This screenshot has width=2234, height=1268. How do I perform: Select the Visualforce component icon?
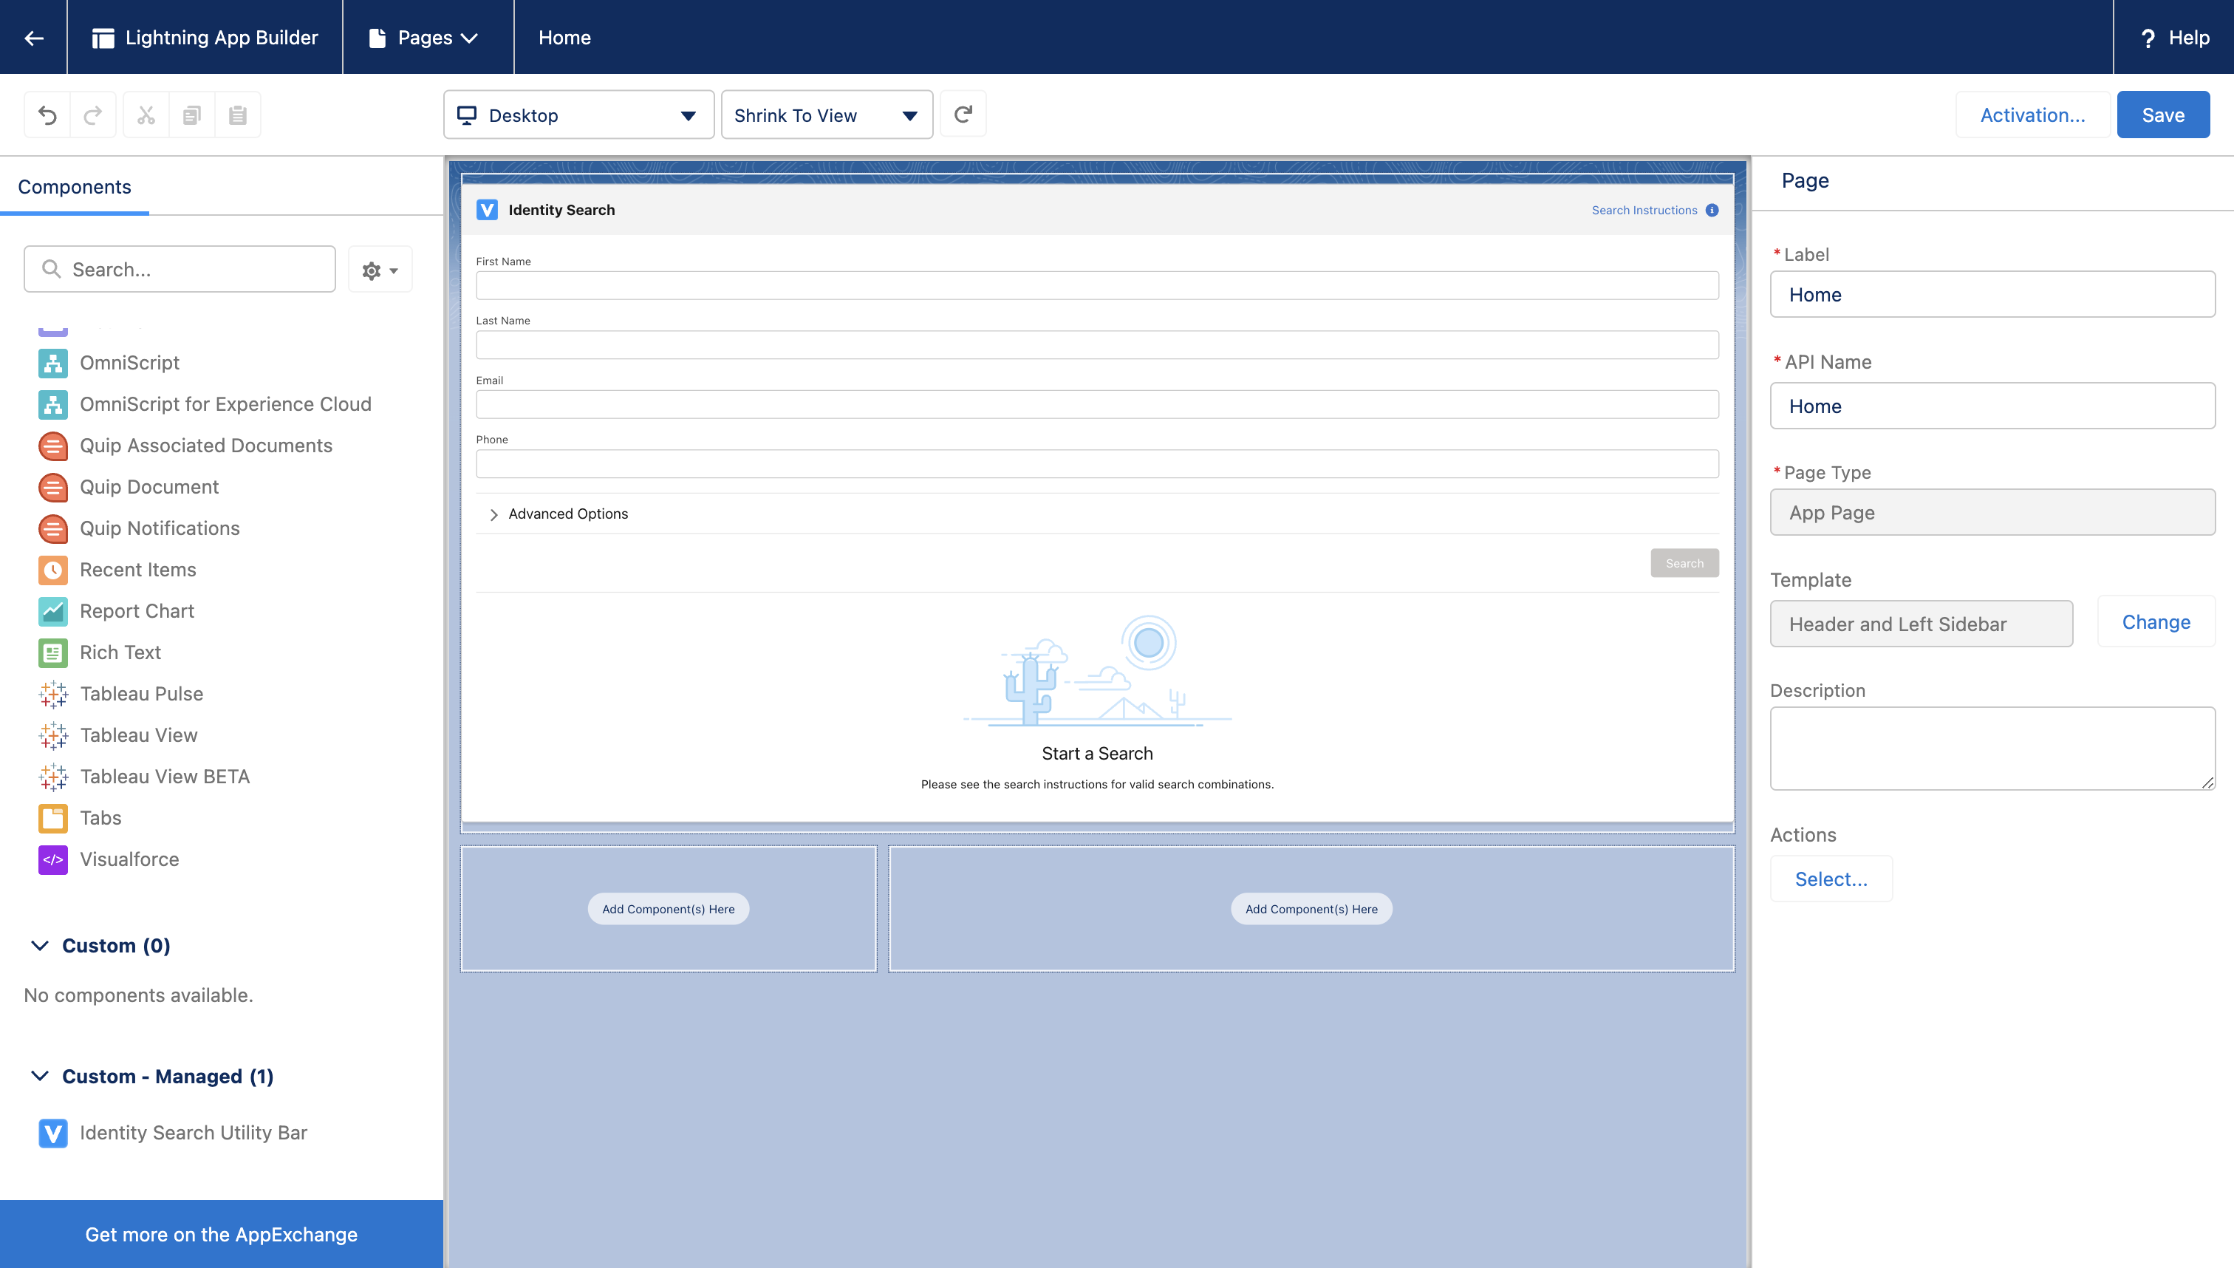pos(53,859)
